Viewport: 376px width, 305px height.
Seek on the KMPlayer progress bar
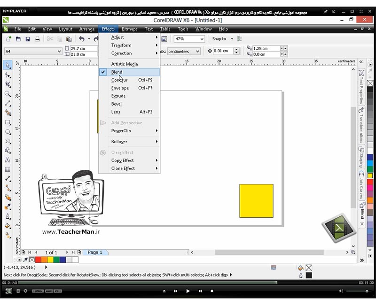click(188, 283)
